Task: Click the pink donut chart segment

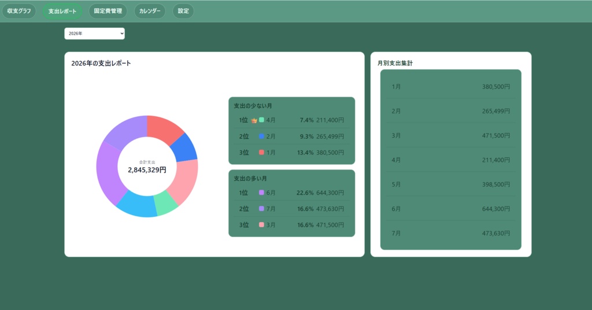Action: point(186,180)
